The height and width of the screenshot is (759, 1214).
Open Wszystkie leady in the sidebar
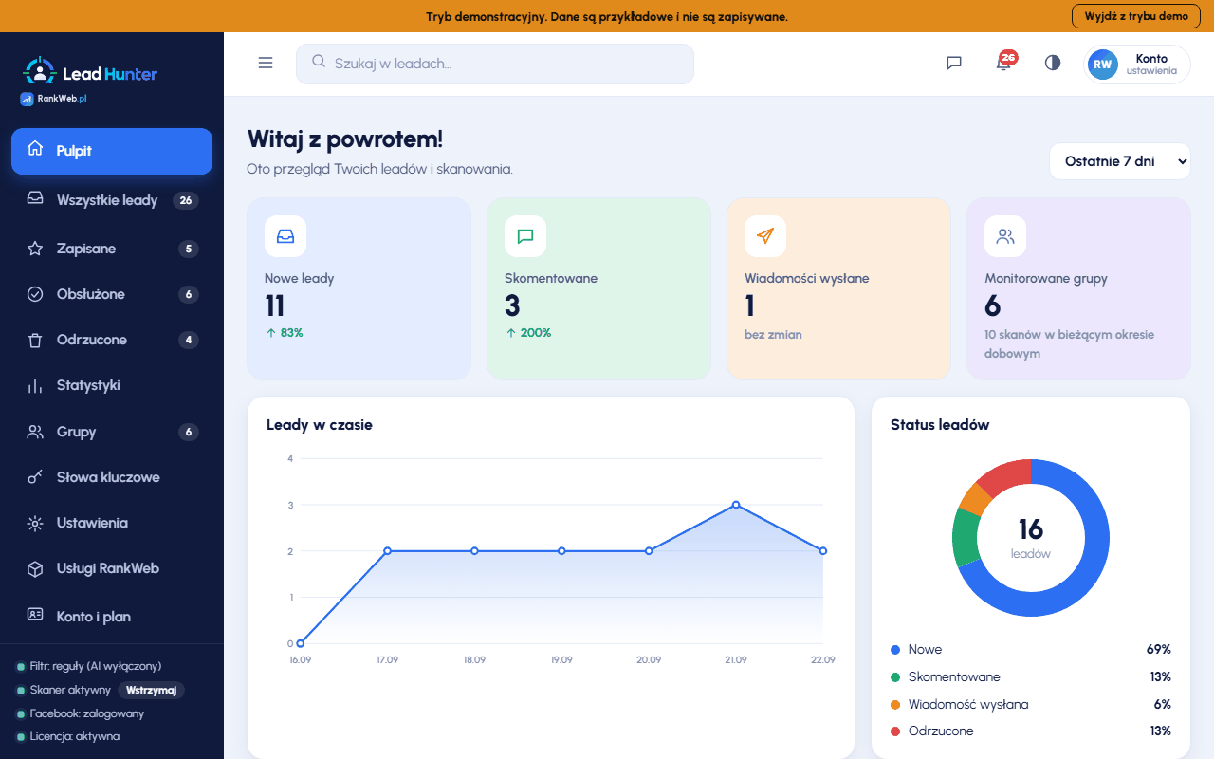coord(112,200)
